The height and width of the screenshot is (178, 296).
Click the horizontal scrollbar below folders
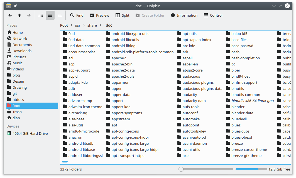click(65, 161)
